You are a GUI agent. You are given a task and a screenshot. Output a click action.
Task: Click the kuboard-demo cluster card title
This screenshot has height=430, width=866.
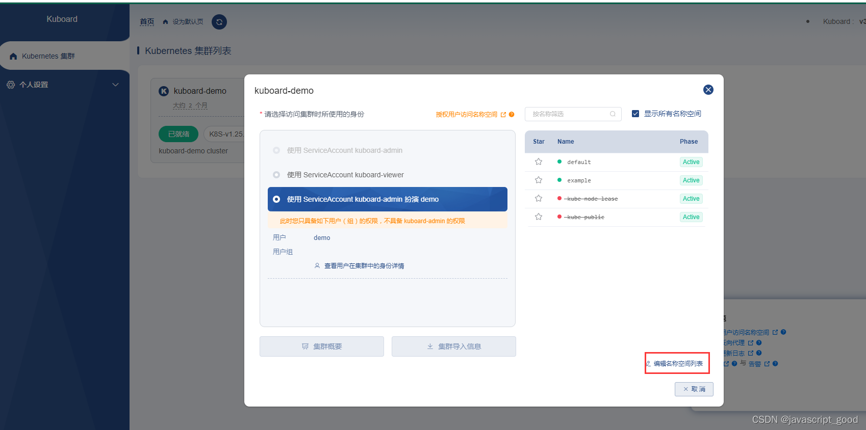click(x=200, y=91)
